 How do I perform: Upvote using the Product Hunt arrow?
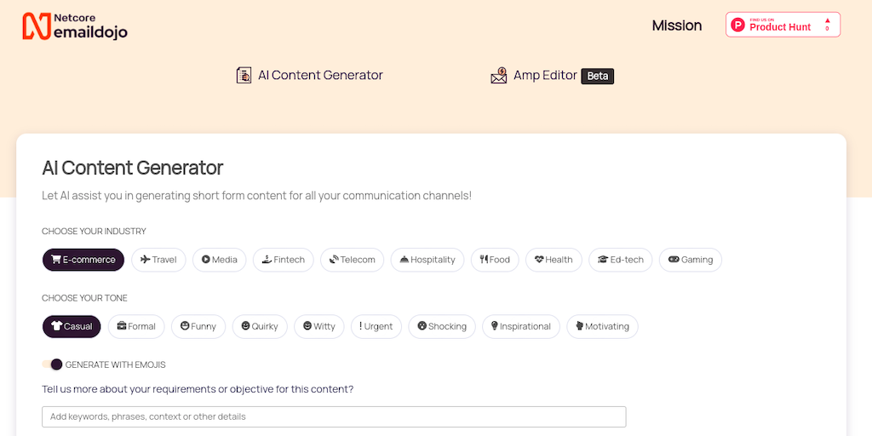click(x=827, y=20)
